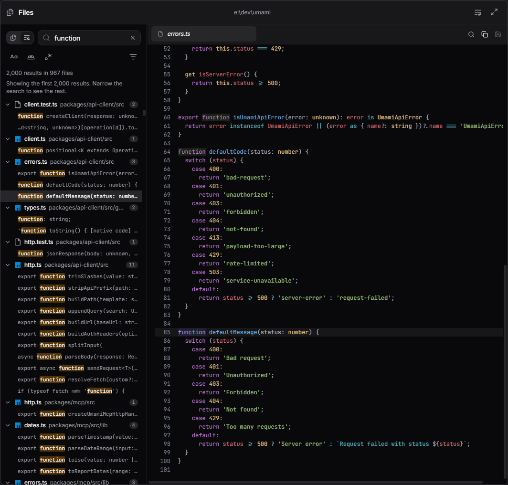This screenshot has height=485, width=508.
Task: Expand the panel to full screen
Action: point(494,12)
